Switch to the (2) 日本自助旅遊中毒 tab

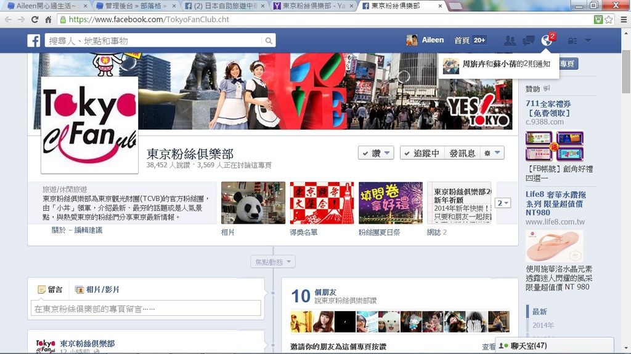(224, 6)
